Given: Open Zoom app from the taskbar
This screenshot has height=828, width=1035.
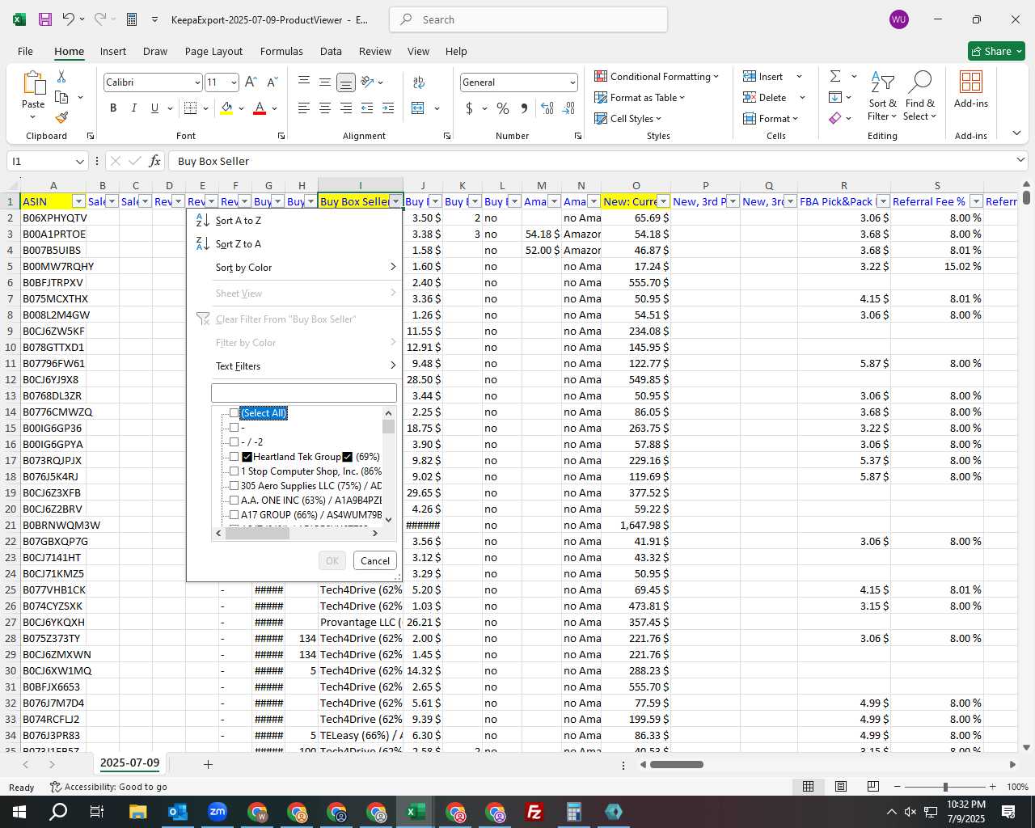Looking at the screenshot, I should [218, 812].
